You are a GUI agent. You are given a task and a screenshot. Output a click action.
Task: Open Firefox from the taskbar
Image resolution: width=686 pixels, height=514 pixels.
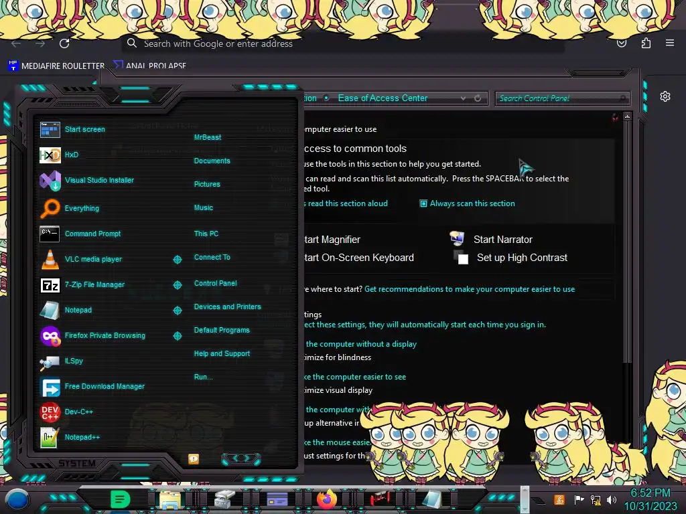pyautogui.click(x=327, y=499)
